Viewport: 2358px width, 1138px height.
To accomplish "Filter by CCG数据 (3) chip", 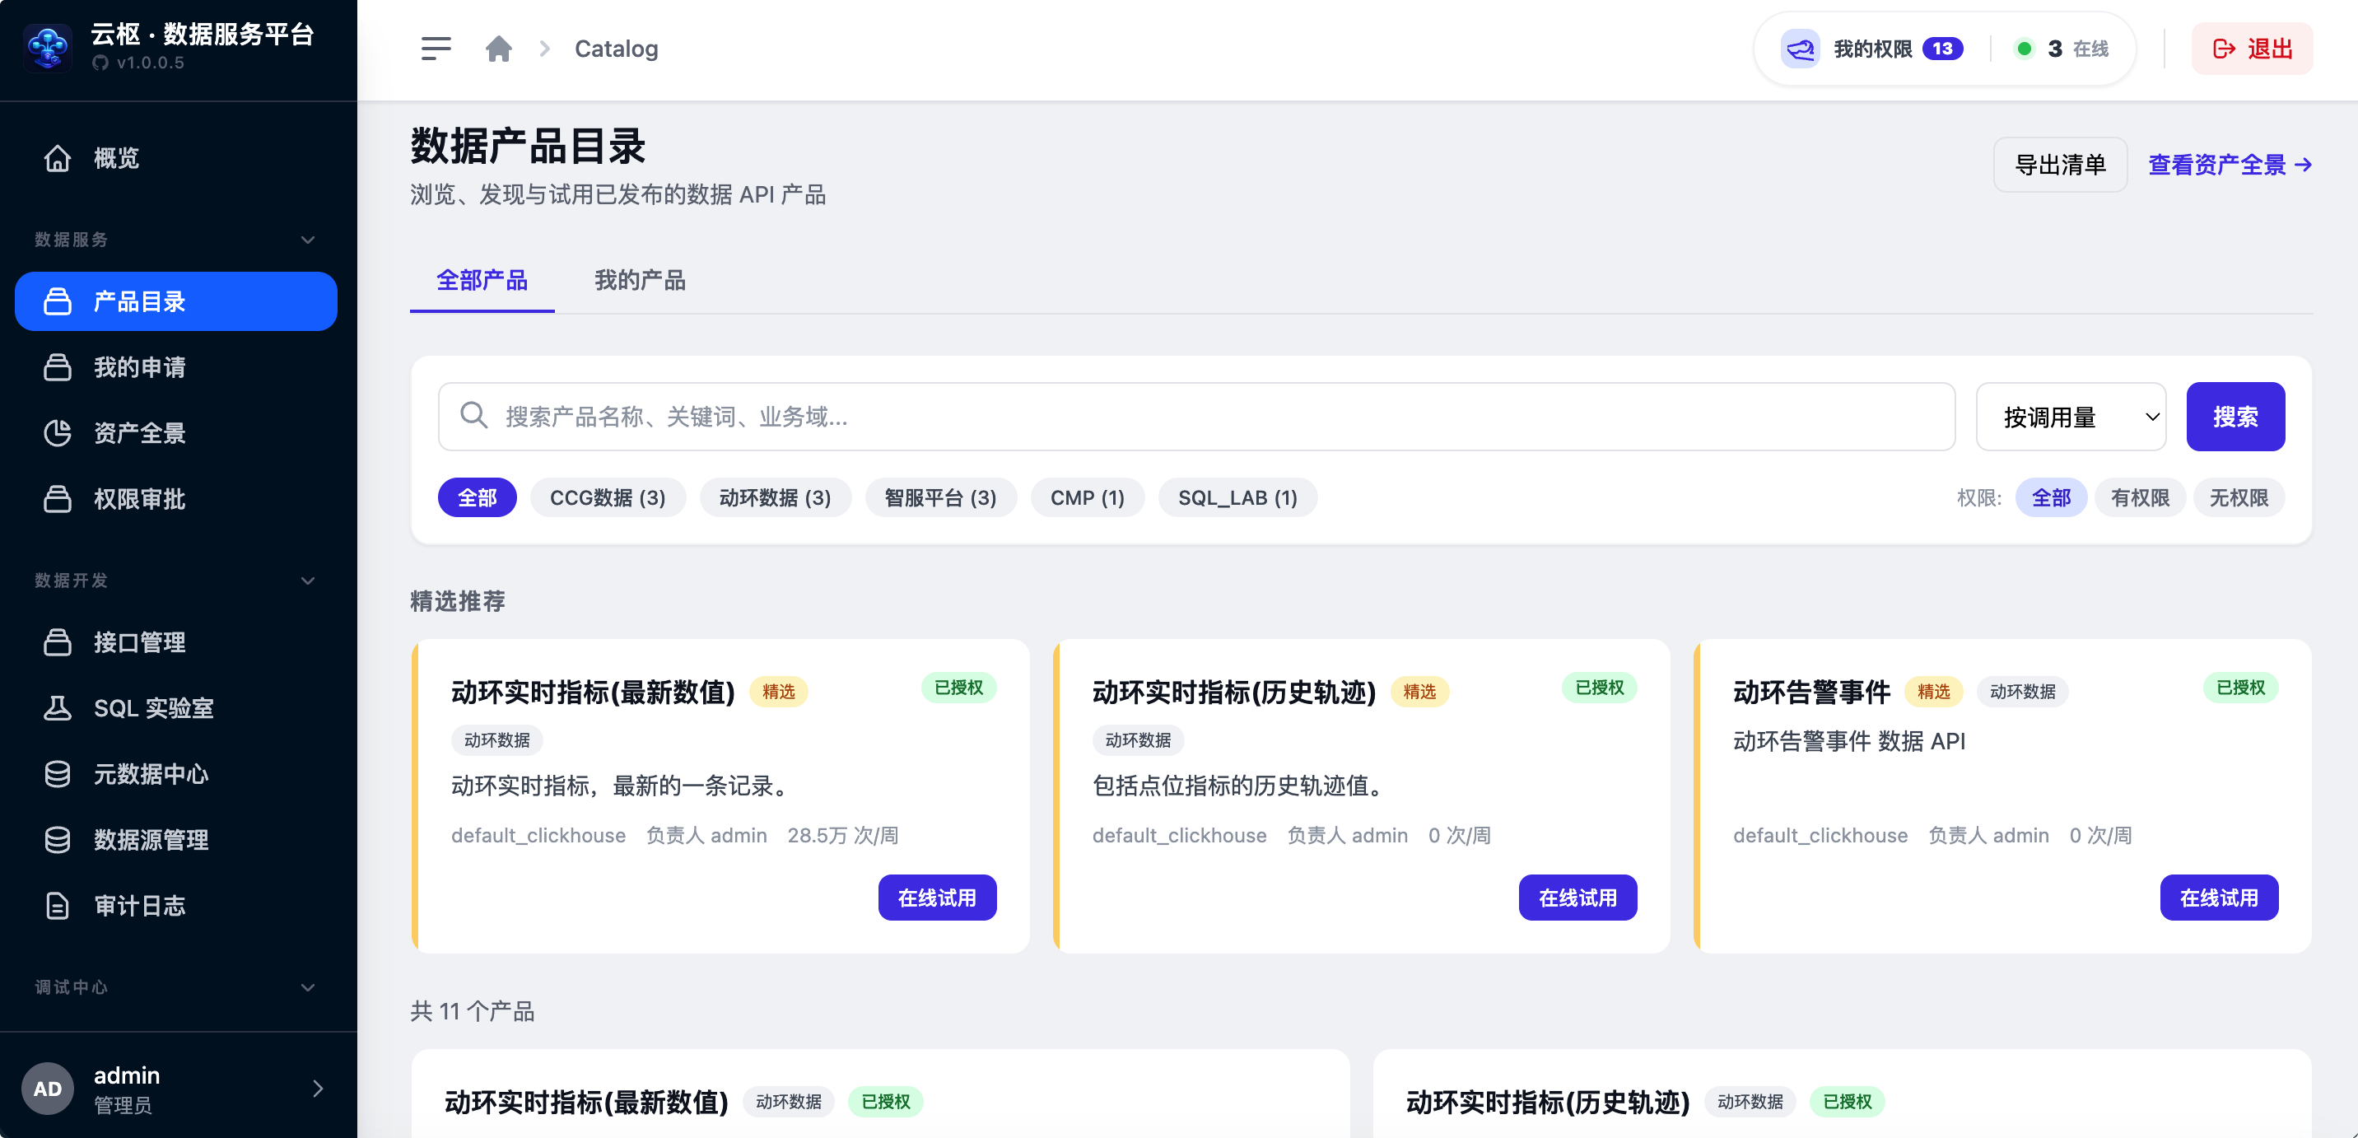I will click(x=608, y=497).
